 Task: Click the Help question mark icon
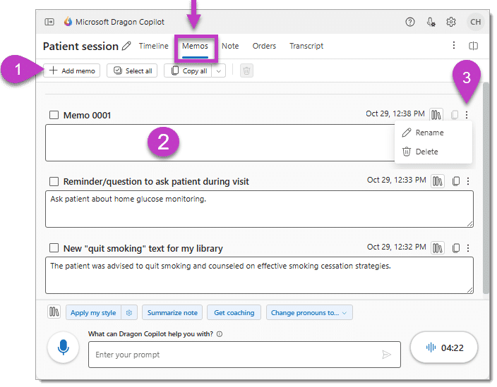410,22
